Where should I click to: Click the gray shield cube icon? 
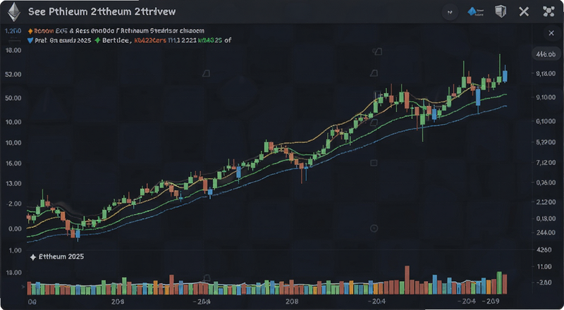pyautogui.click(x=501, y=11)
